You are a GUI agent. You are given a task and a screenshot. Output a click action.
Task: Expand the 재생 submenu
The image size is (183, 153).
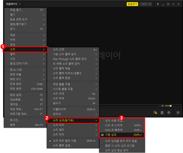point(25,35)
